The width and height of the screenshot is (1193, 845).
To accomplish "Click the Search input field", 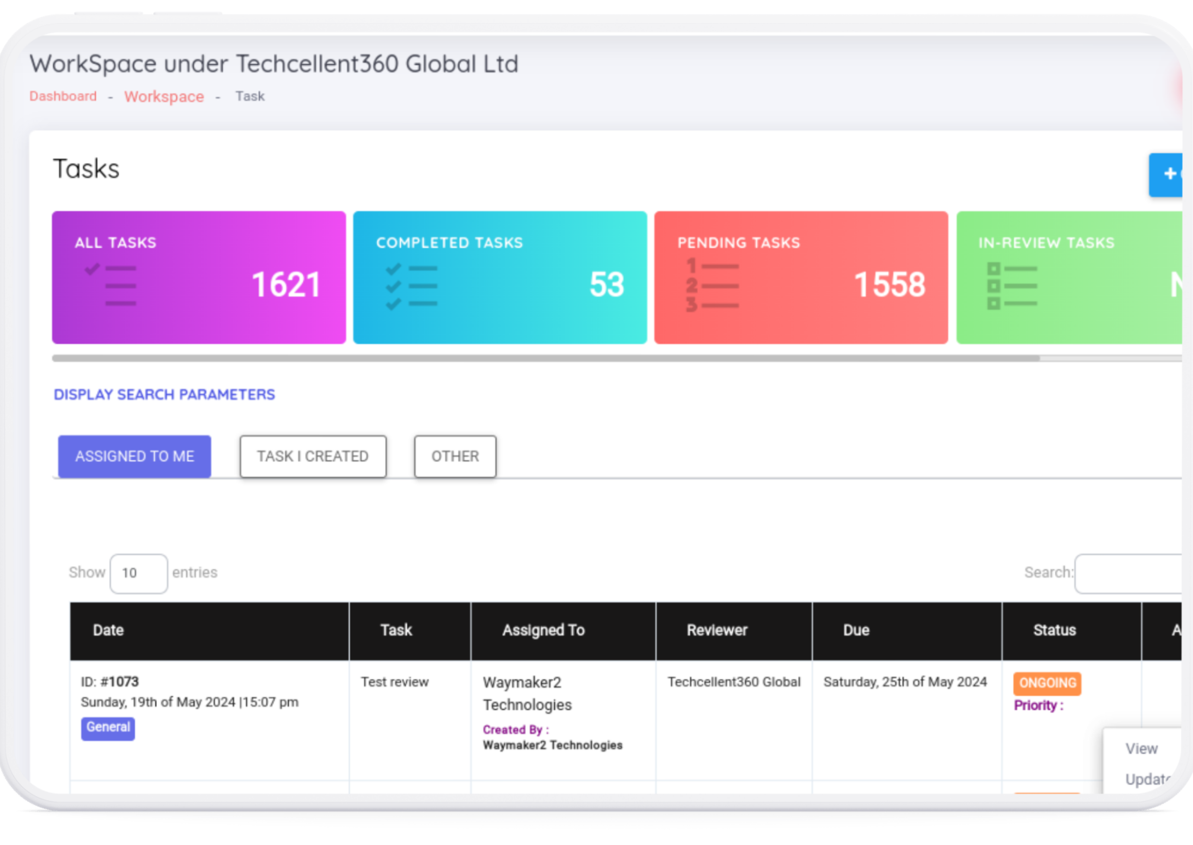I will tap(1129, 573).
